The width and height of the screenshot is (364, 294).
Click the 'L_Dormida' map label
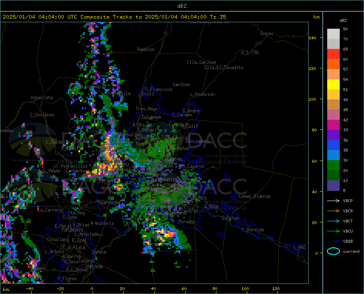252,230
